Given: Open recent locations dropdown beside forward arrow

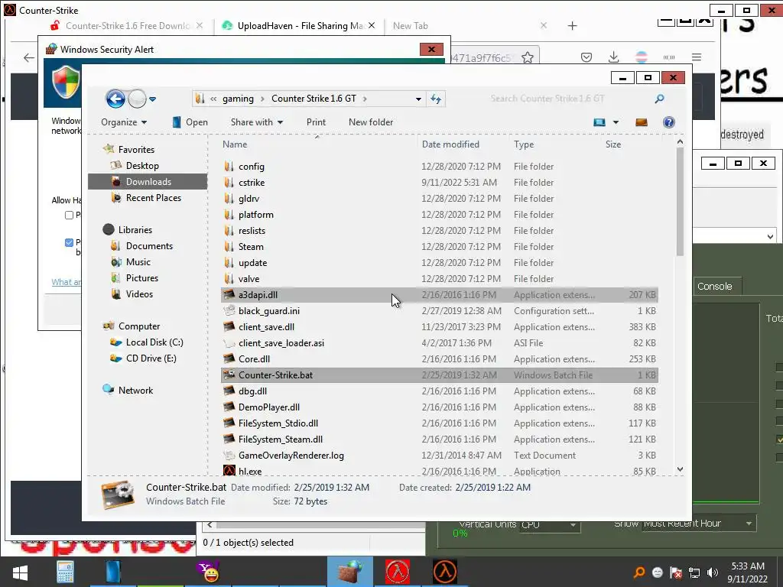Looking at the screenshot, I should pos(152,99).
